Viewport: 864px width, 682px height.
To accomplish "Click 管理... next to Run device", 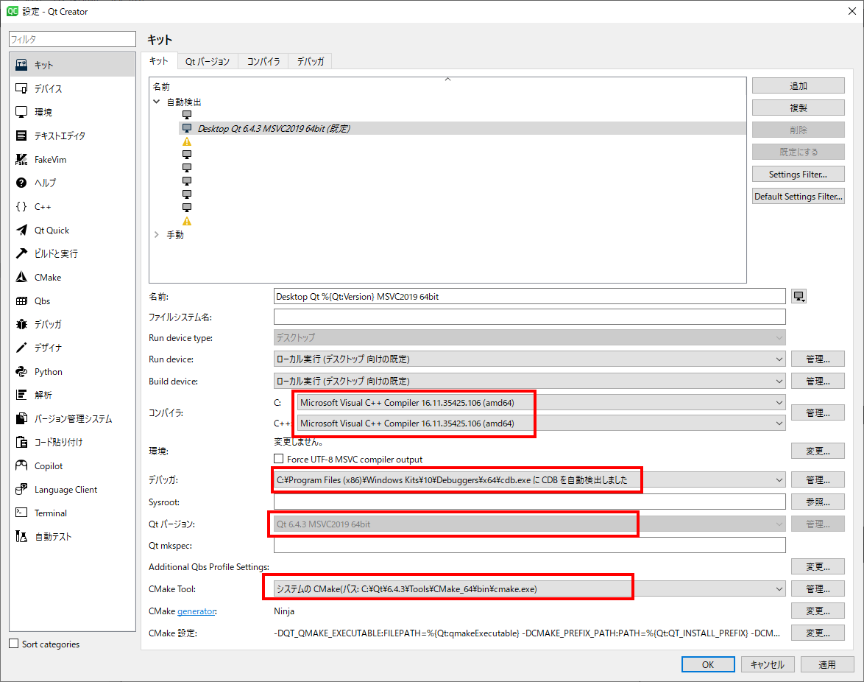I will tap(818, 359).
